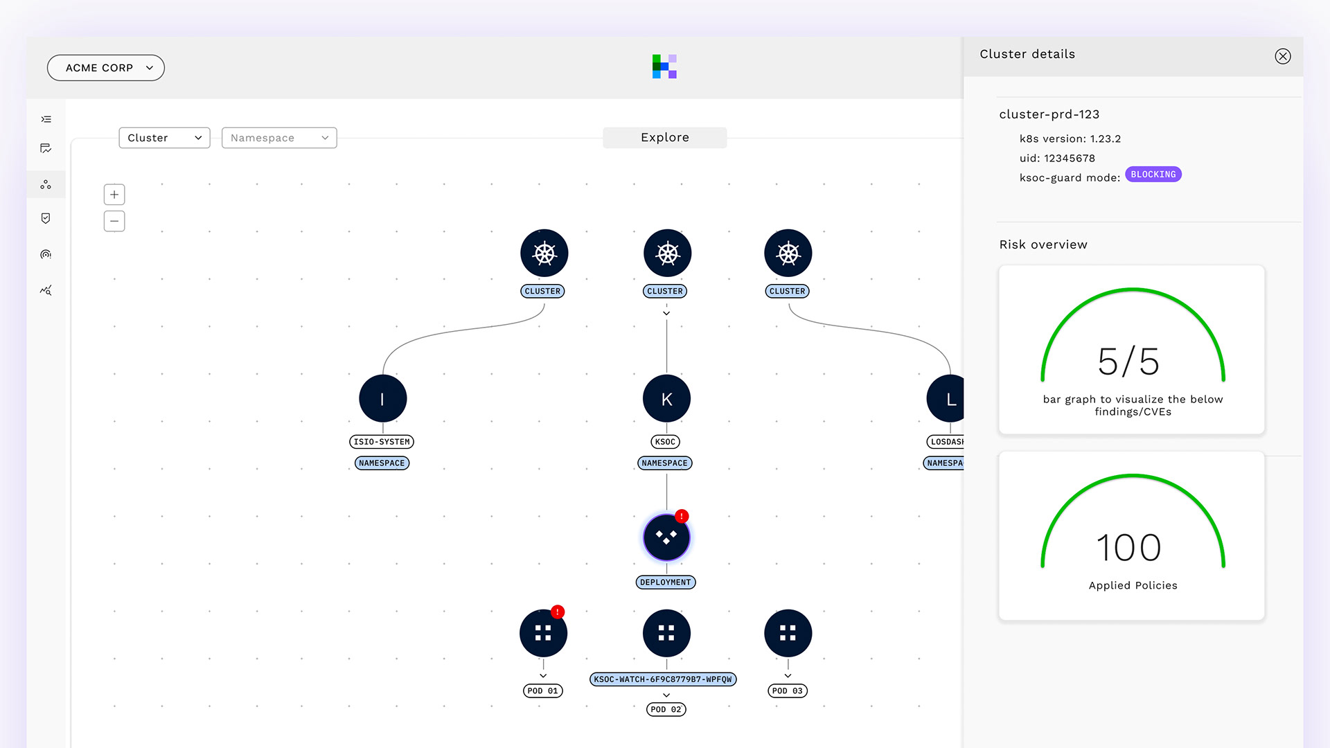Select the middle cluster helm-wheel node
The width and height of the screenshot is (1330, 748).
pyautogui.click(x=667, y=253)
